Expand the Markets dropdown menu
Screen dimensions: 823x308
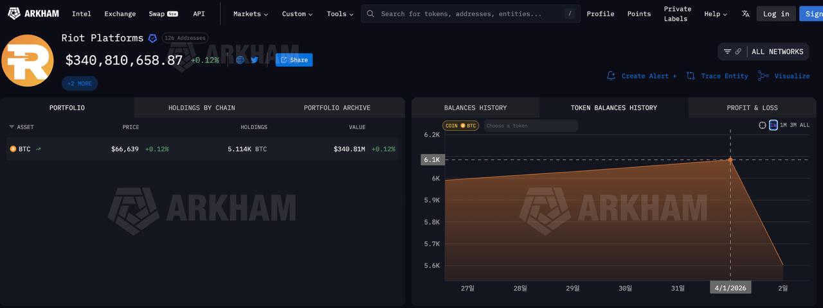coord(250,13)
